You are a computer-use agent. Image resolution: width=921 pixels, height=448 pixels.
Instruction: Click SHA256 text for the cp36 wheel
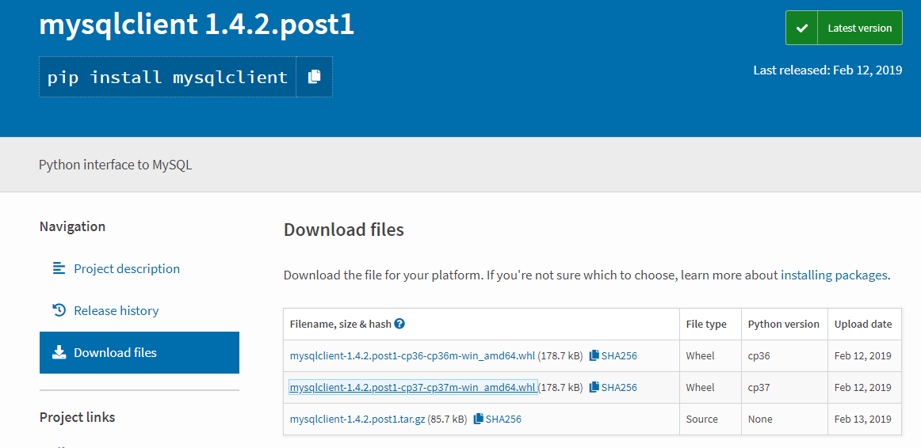[619, 356]
